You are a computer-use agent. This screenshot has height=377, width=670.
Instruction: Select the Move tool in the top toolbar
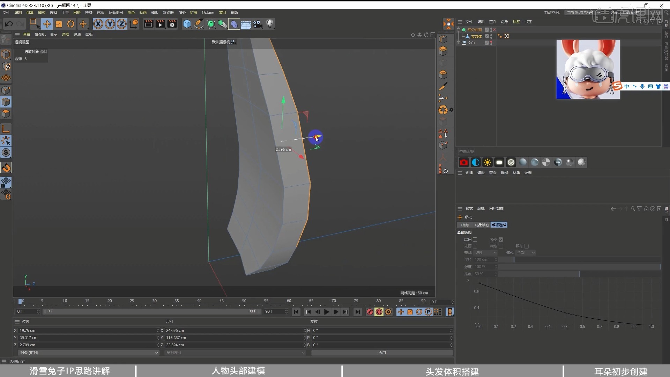point(47,24)
